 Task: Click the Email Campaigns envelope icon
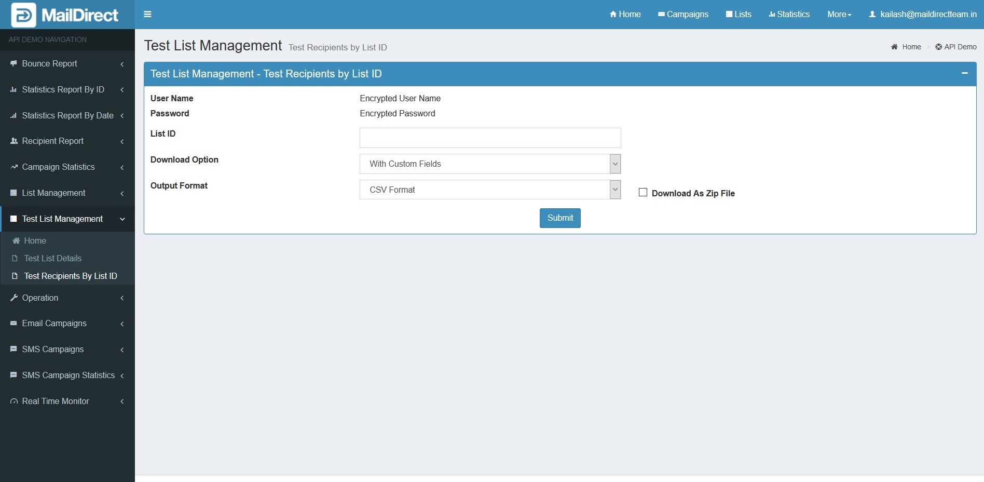[13, 323]
